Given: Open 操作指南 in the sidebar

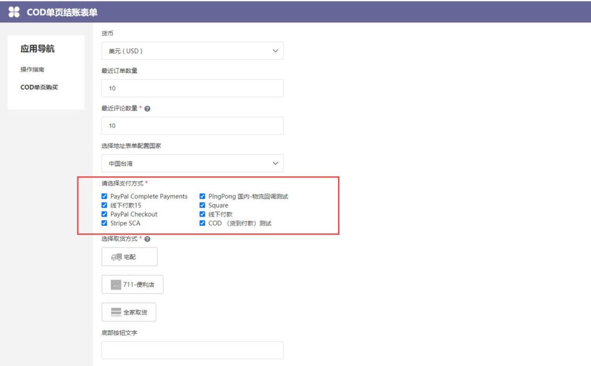Looking at the screenshot, I should click(32, 69).
